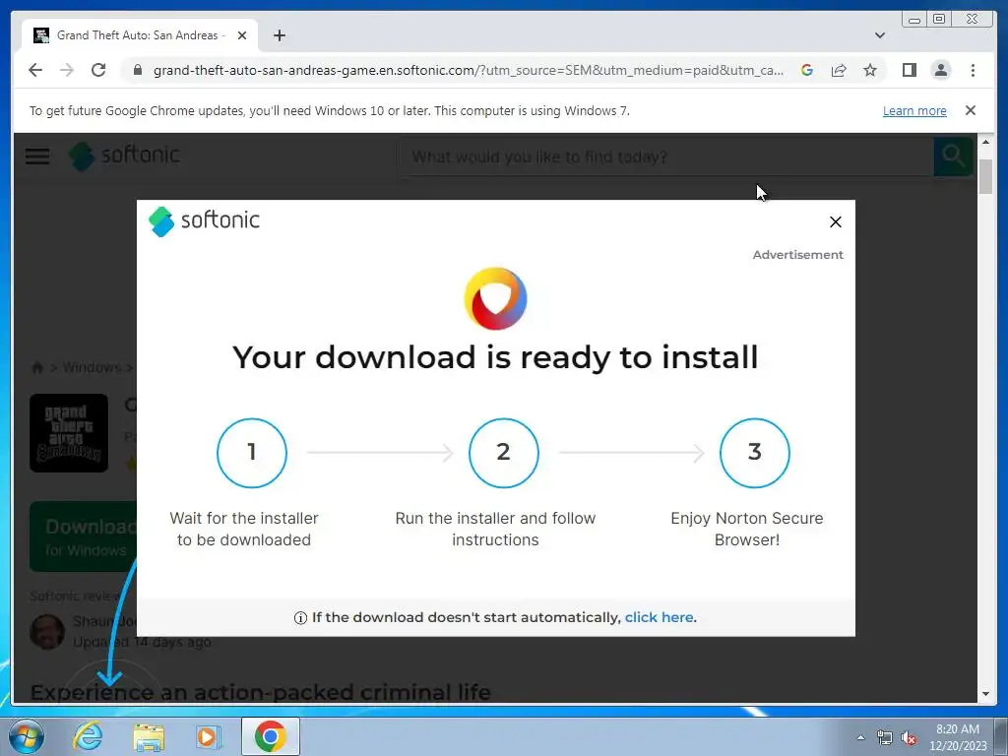Open the Windows breadcrumb link
Image resolution: width=1008 pixels, height=756 pixels.
[92, 367]
